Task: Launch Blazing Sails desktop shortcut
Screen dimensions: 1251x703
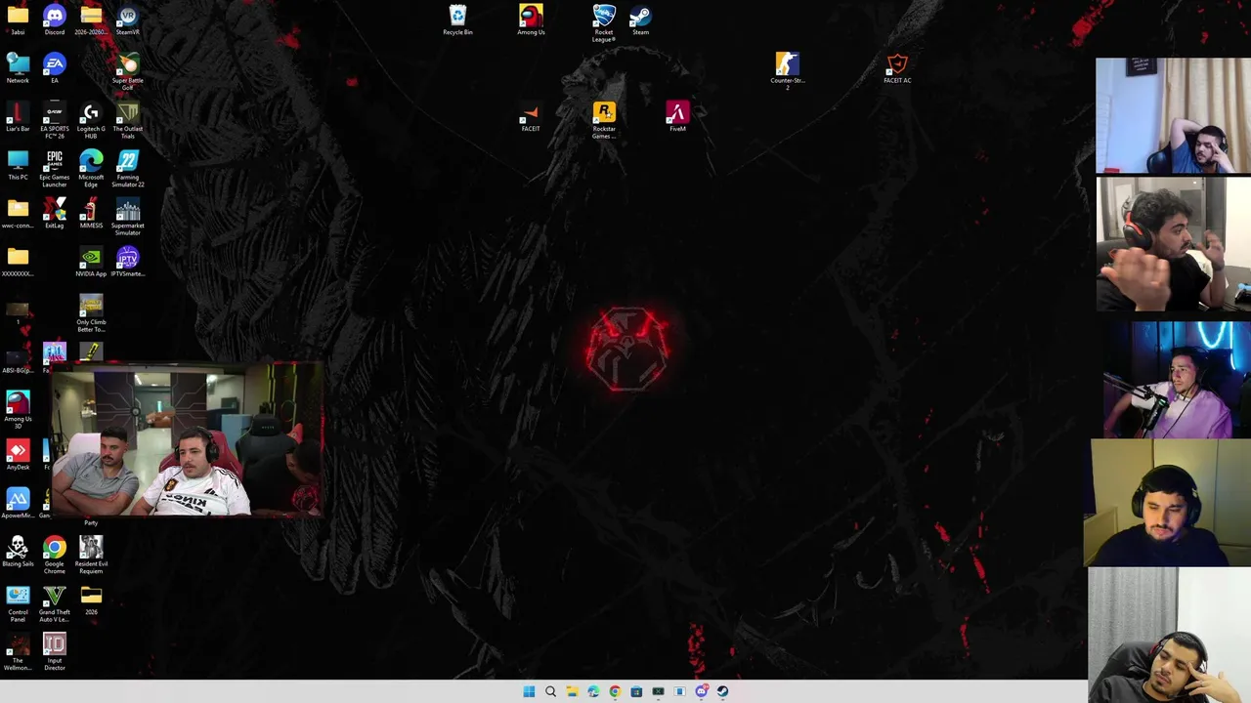Action: click(x=18, y=552)
